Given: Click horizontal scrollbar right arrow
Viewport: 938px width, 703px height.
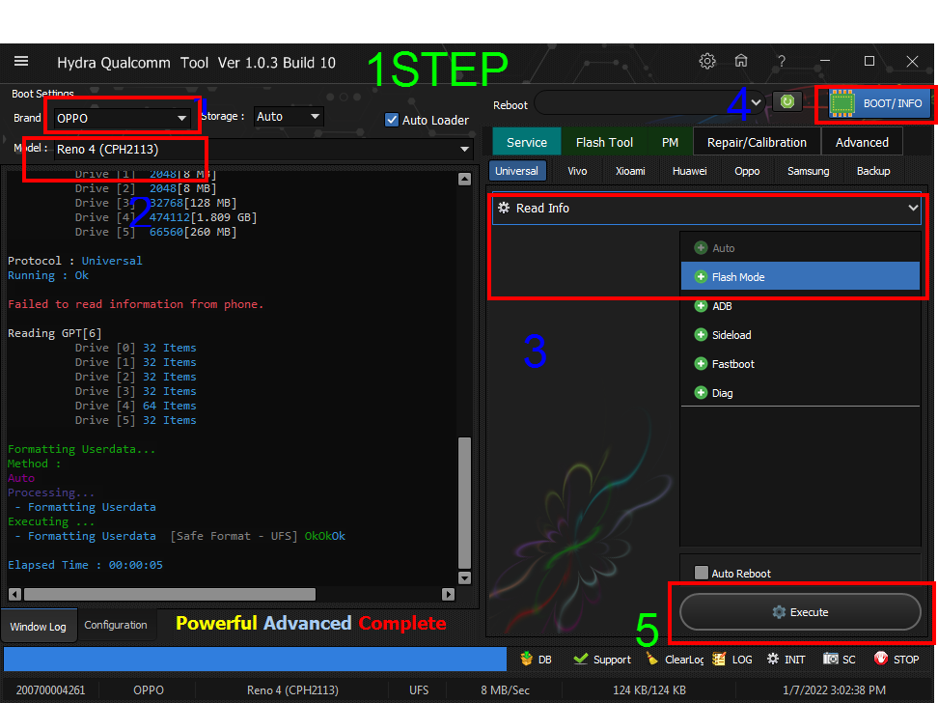Looking at the screenshot, I should point(448,594).
